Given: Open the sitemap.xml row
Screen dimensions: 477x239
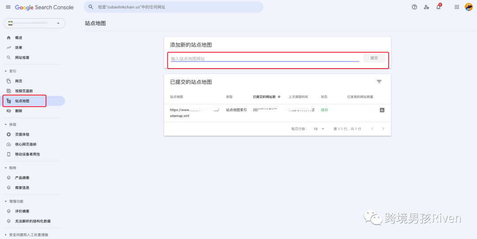Looking at the screenshot, I should [x=277, y=113].
